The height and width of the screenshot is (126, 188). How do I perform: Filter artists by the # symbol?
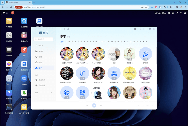pyautogui.click(x=146, y=42)
